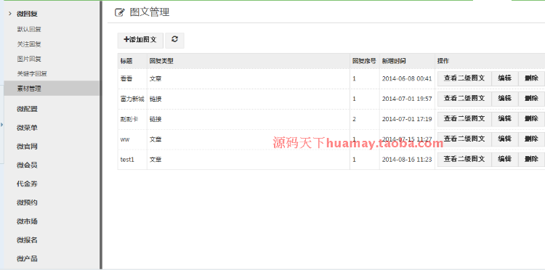Open the 微会员 menu
545x270 pixels.
[27, 165]
